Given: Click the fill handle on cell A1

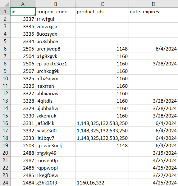Looking at the screenshot, I should tap(35, 15).
